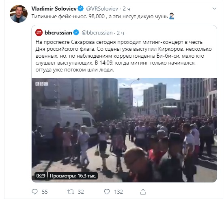Click the bbcrussian red avatar icon
The image size is (224, 199).
coord(39,32)
